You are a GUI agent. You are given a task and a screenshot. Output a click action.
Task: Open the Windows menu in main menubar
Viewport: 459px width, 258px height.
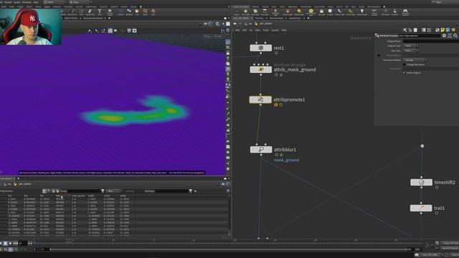click(27, 2)
